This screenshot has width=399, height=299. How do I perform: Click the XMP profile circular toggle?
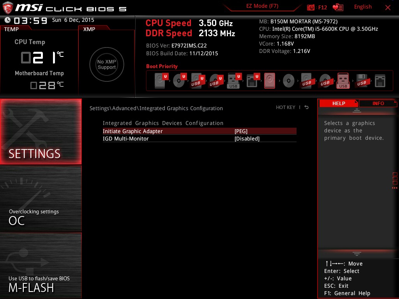point(106,65)
